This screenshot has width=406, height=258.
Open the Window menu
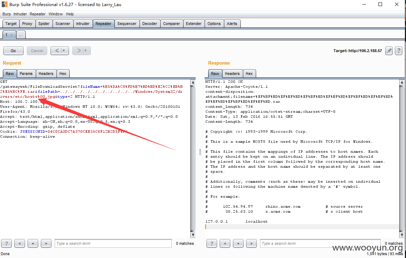[x=56, y=14]
